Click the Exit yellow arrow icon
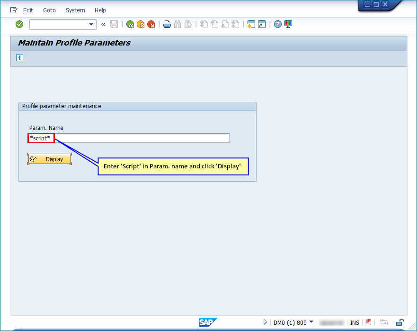This screenshot has width=417, height=331. pos(141,24)
